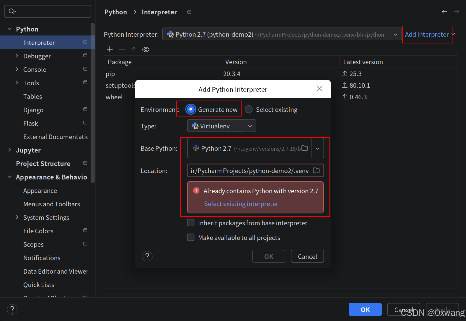Click the project icon beside Scopes
The height and width of the screenshot is (321, 466).
pos(85,244)
